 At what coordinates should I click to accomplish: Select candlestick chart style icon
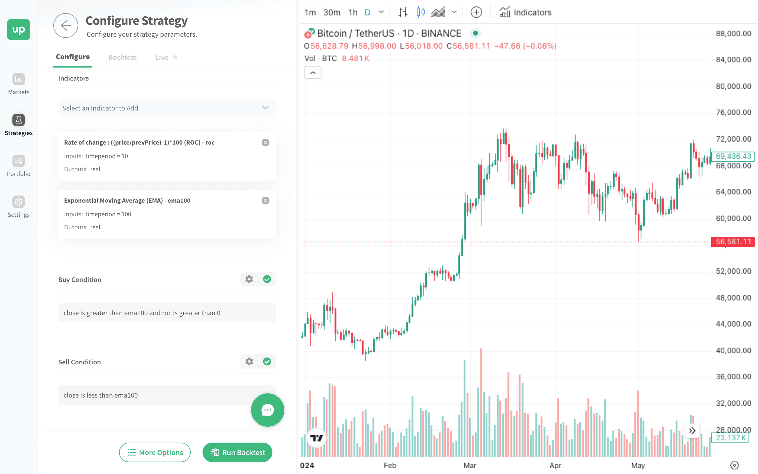(x=420, y=12)
